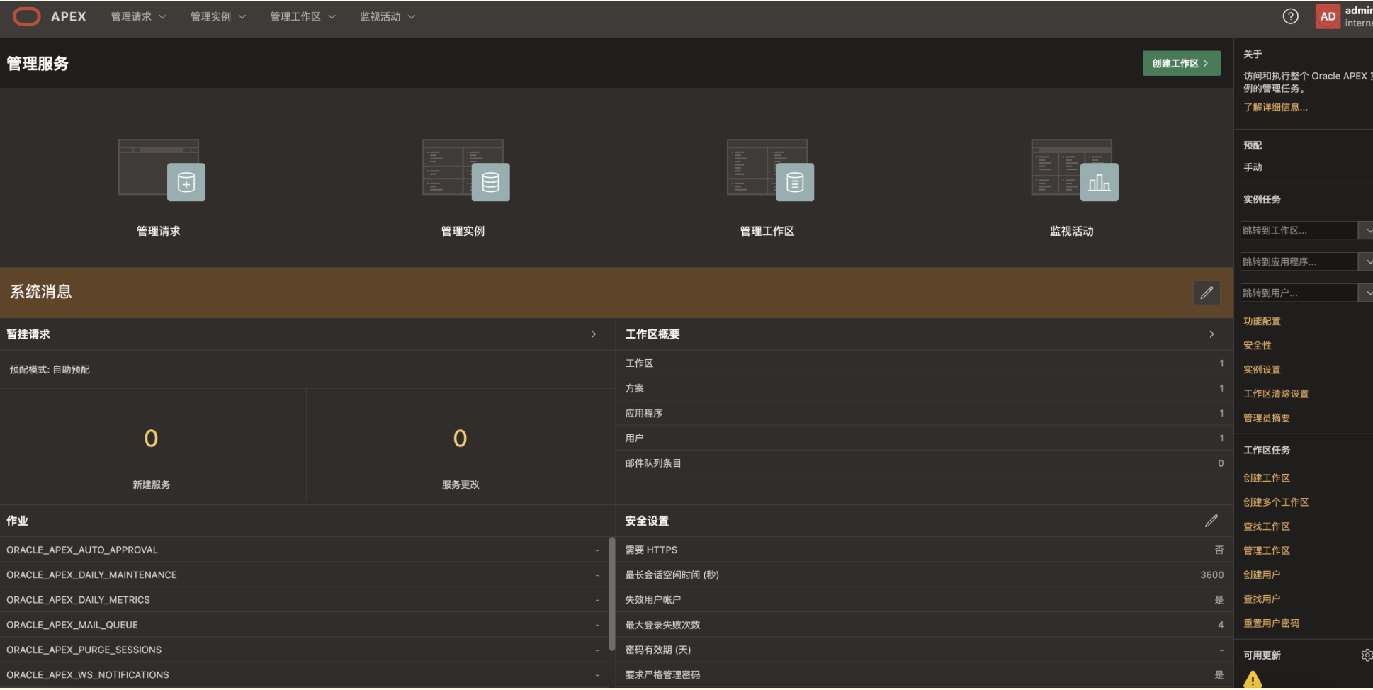Click the AD user avatar
Image resolution: width=1373 pixels, height=690 pixels.
tap(1328, 16)
